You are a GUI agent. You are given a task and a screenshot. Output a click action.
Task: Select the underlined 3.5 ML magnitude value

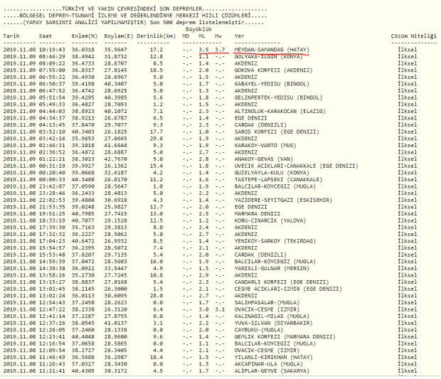[203, 50]
